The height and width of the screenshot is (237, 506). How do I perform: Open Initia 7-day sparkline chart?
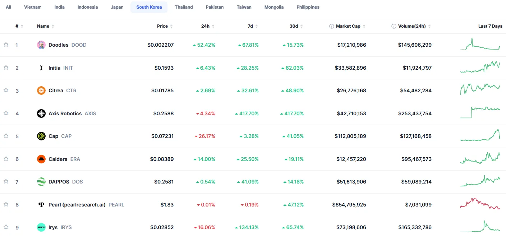click(x=480, y=67)
